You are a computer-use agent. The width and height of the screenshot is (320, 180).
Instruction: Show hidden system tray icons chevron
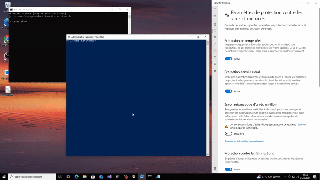click(x=285, y=177)
